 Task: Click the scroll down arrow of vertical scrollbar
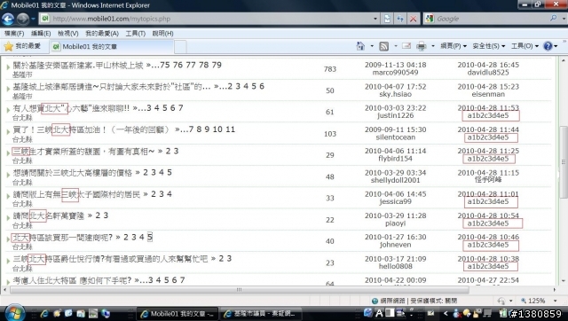pos(564,281)
